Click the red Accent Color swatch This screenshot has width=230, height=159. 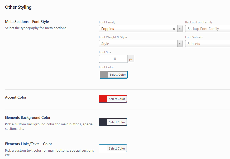103,99
